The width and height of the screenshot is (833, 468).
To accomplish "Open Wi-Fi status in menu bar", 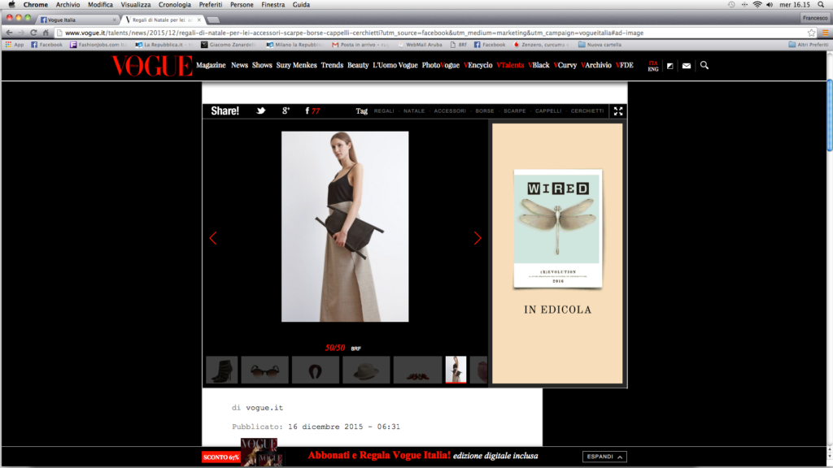I will pos(757,4).
